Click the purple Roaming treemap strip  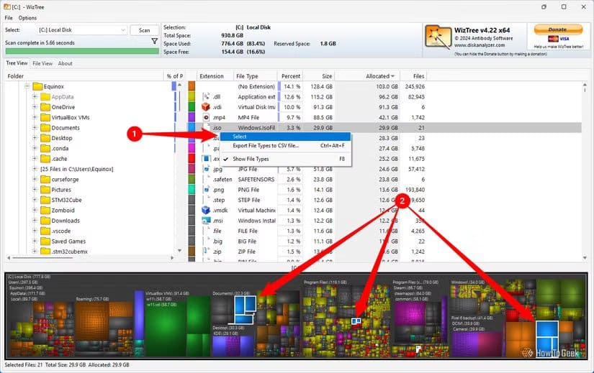pos(140,314)
